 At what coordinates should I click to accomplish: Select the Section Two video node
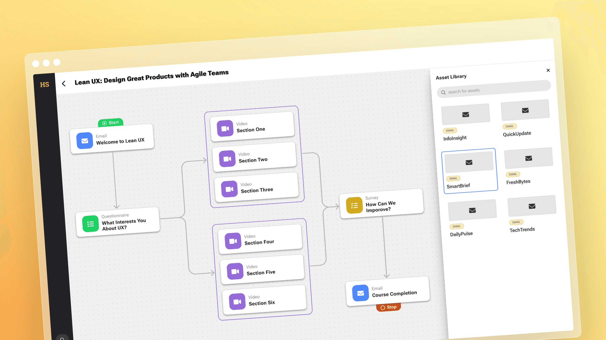point(255,157)
